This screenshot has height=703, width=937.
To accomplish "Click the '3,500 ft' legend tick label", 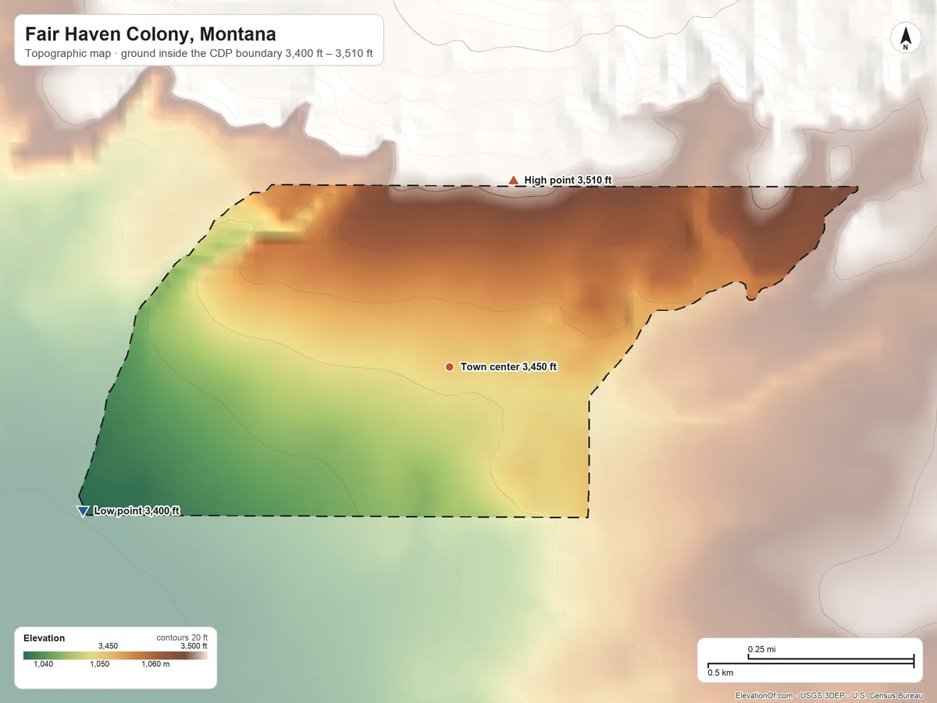I will pos(194,646).
